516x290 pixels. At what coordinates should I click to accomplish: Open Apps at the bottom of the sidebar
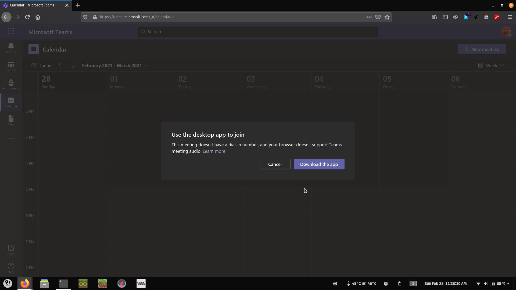[11, 250]
